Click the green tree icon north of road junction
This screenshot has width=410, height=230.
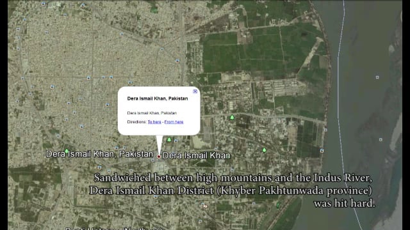[x=232, y=118]
